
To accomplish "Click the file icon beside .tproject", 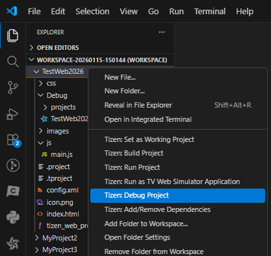I will click(41, 178).
